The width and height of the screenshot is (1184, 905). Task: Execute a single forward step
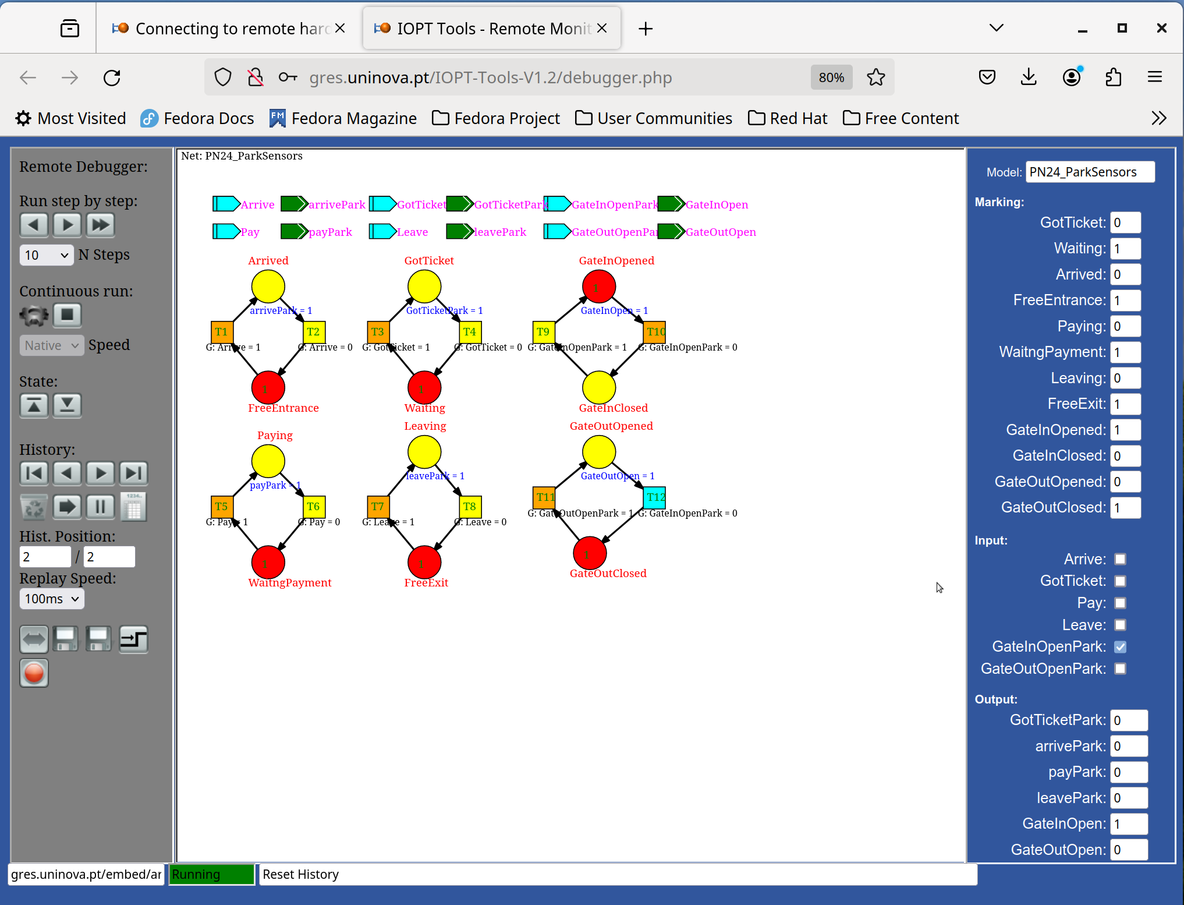(67, 225)
